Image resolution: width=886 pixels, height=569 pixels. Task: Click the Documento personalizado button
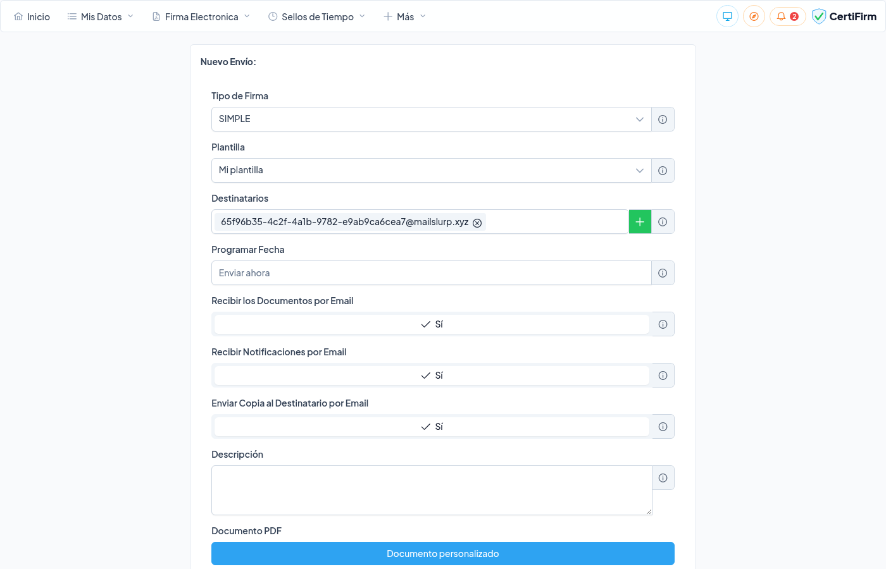(442, 554)
